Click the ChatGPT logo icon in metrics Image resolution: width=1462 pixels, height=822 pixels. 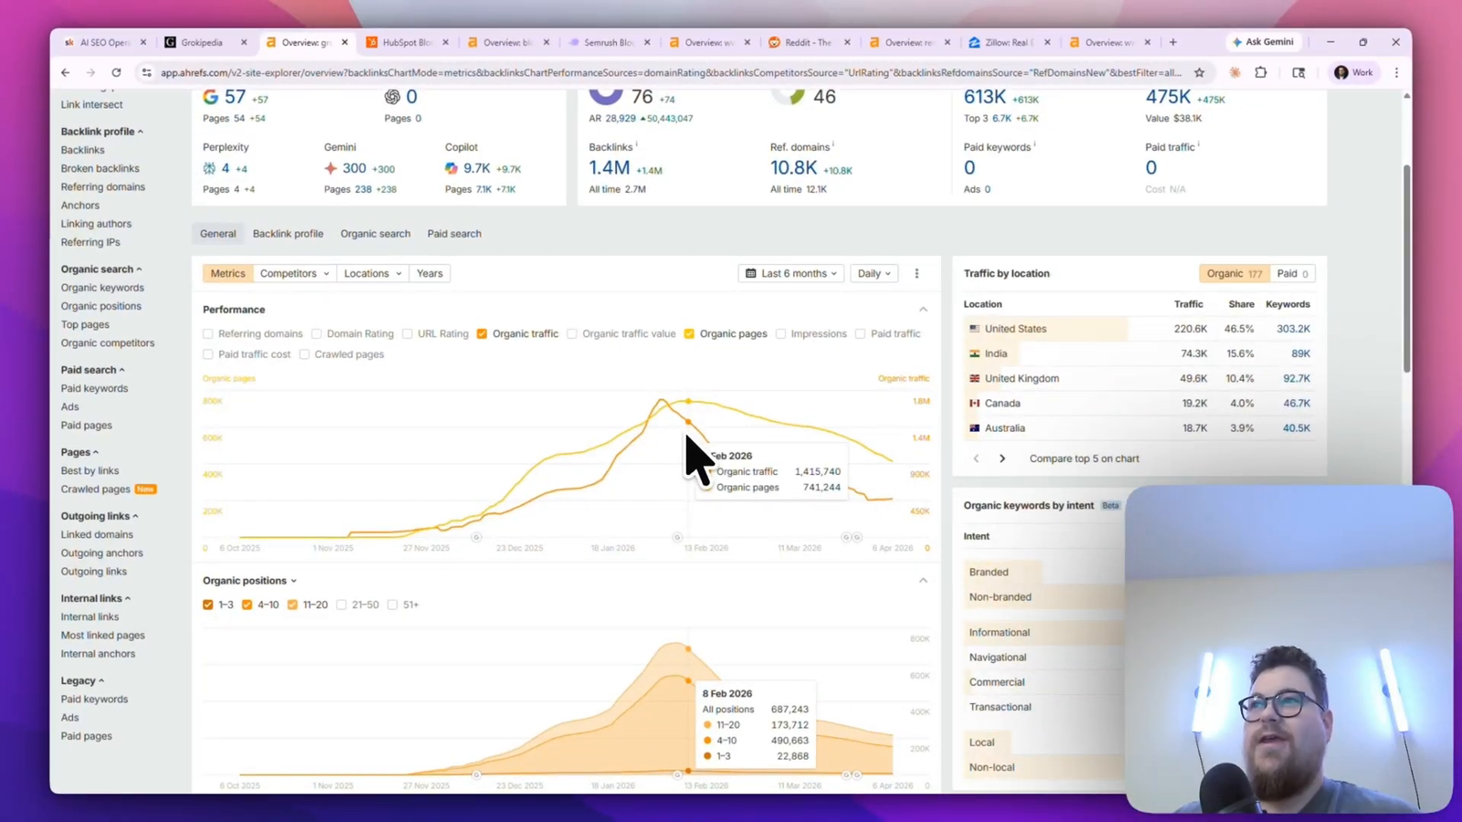tap(392, 97)
